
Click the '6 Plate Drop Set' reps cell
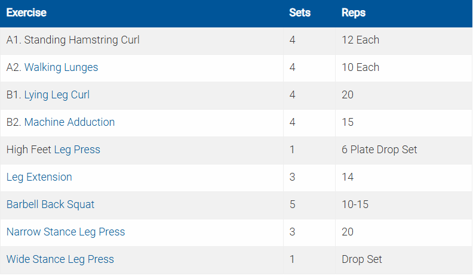379,150
